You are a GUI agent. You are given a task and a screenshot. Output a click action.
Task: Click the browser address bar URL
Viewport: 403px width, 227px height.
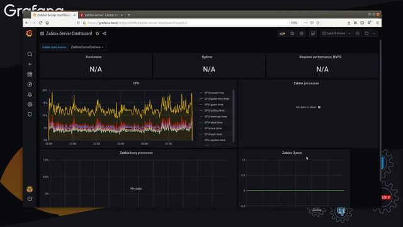137,23
